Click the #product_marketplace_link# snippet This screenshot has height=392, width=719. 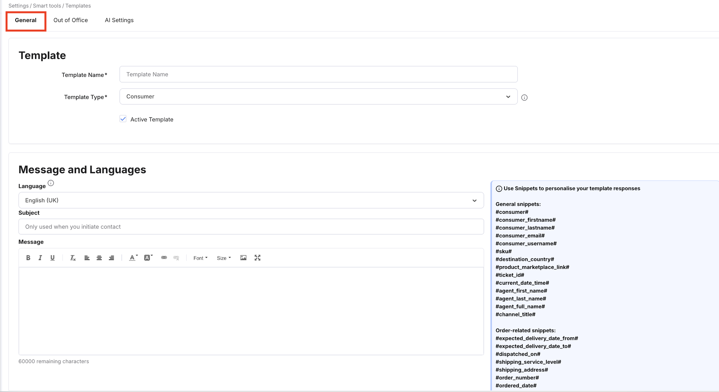click(x=532, y=267)
